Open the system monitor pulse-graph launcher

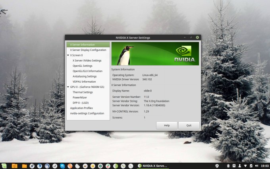point(123,166)
